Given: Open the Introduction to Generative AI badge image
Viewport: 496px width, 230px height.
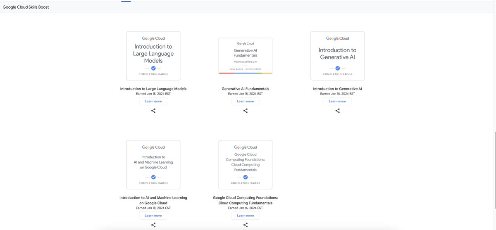Looking at the screenshot, I should [x=338, y=56].
